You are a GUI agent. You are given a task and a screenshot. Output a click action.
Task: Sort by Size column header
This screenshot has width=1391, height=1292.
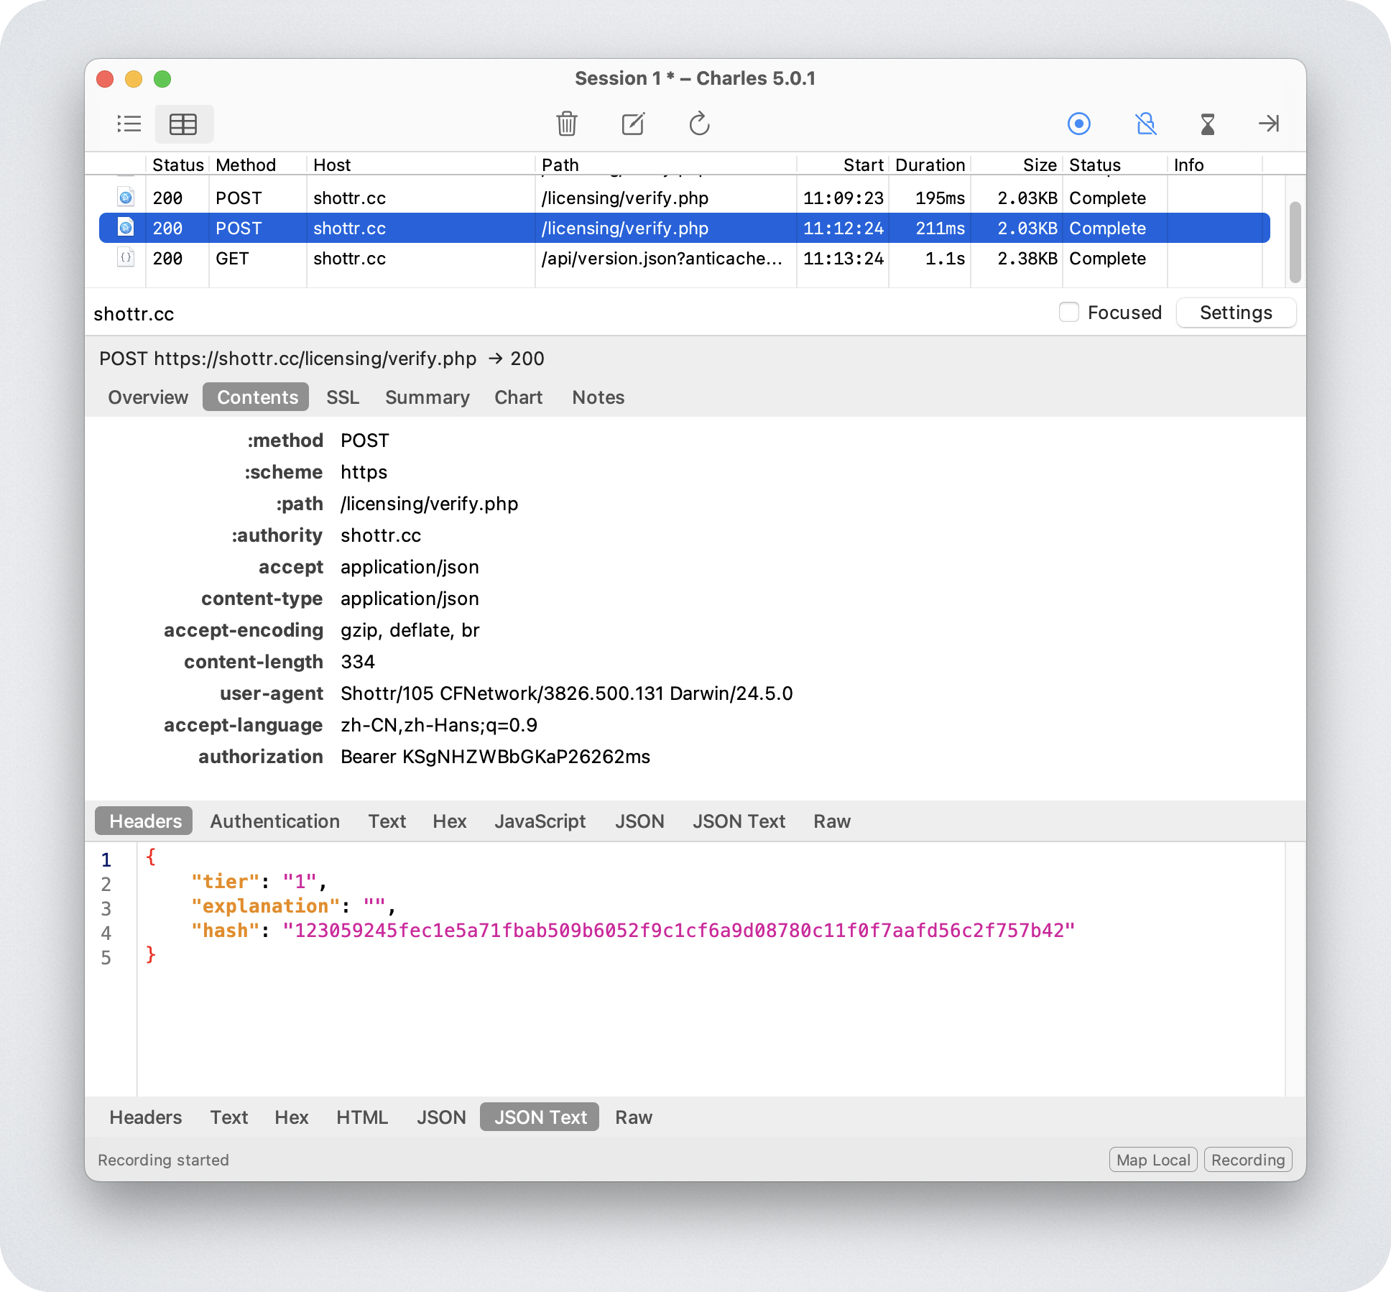[1016, 165]
